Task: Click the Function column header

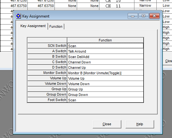Action: point(105,40)
